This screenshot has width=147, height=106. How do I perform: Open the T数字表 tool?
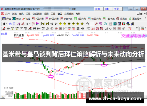[109, 19]
